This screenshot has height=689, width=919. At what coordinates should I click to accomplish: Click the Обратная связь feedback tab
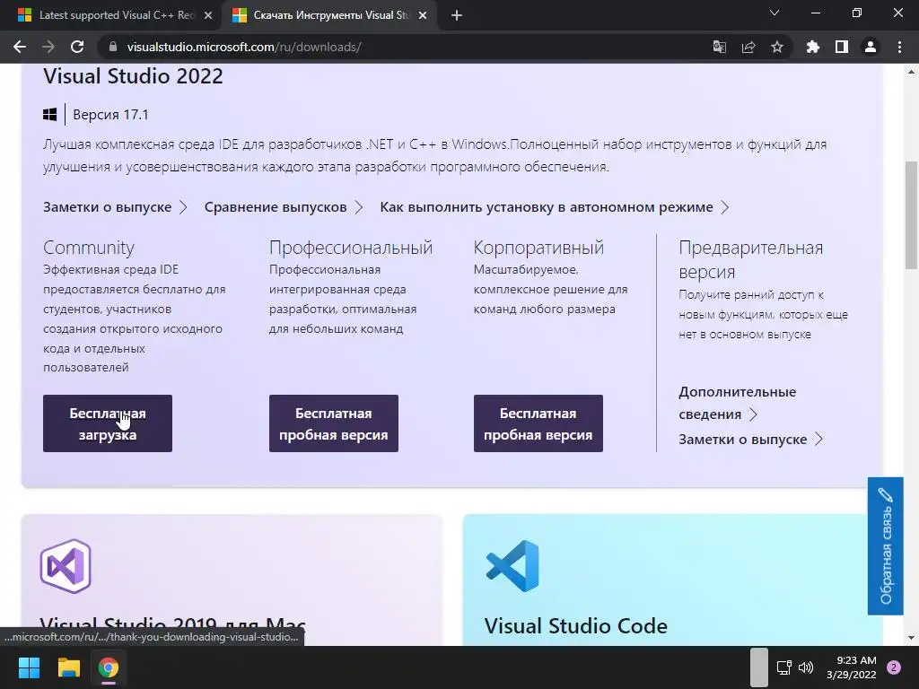click(x=886, y=546)
